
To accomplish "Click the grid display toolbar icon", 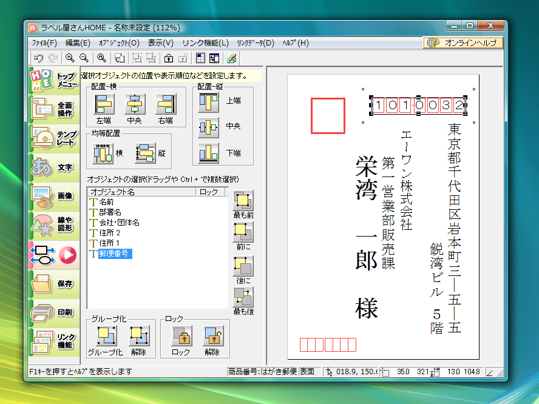I will tap(200, 58).
